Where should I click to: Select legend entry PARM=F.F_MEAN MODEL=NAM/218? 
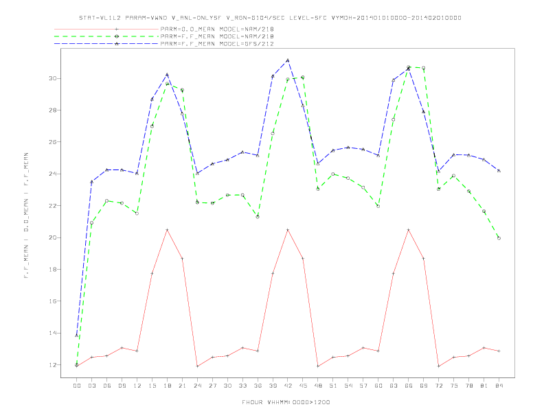pos(217,36)
